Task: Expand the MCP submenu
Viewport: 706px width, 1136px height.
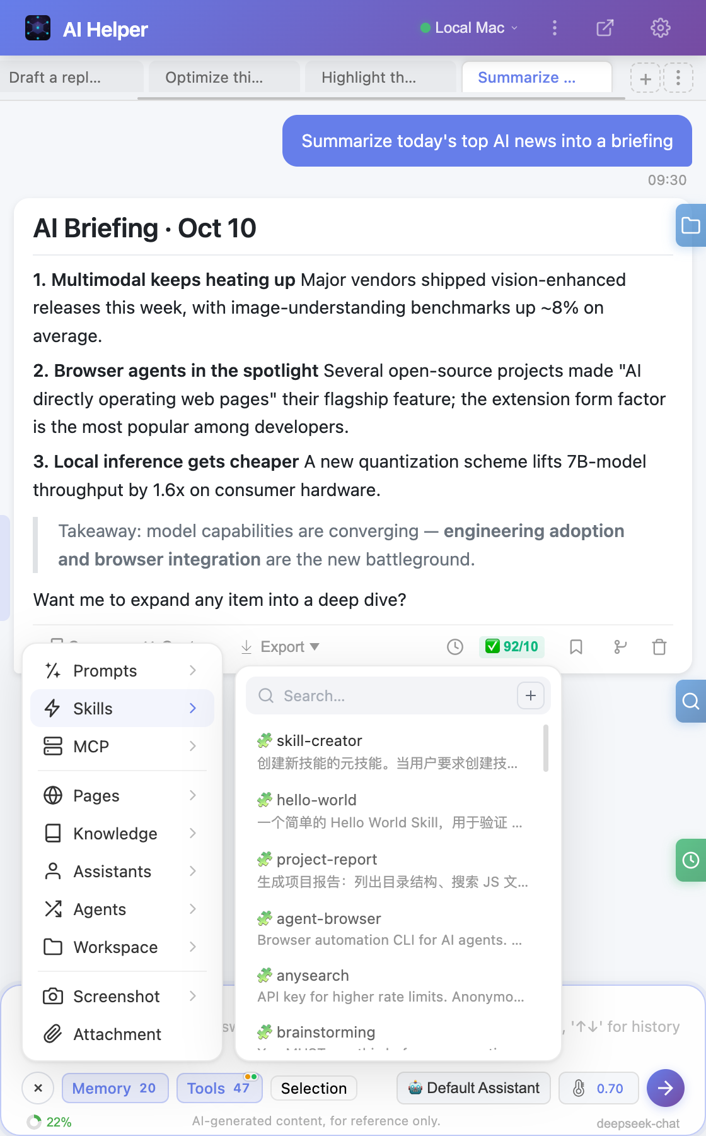Action: tap(122, 747)
